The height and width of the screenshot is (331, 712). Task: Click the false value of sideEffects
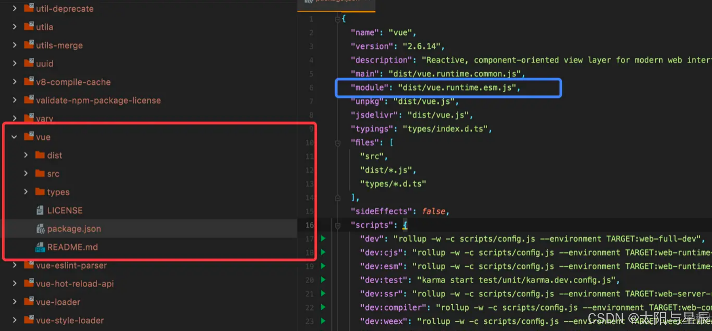coord(433,211)
